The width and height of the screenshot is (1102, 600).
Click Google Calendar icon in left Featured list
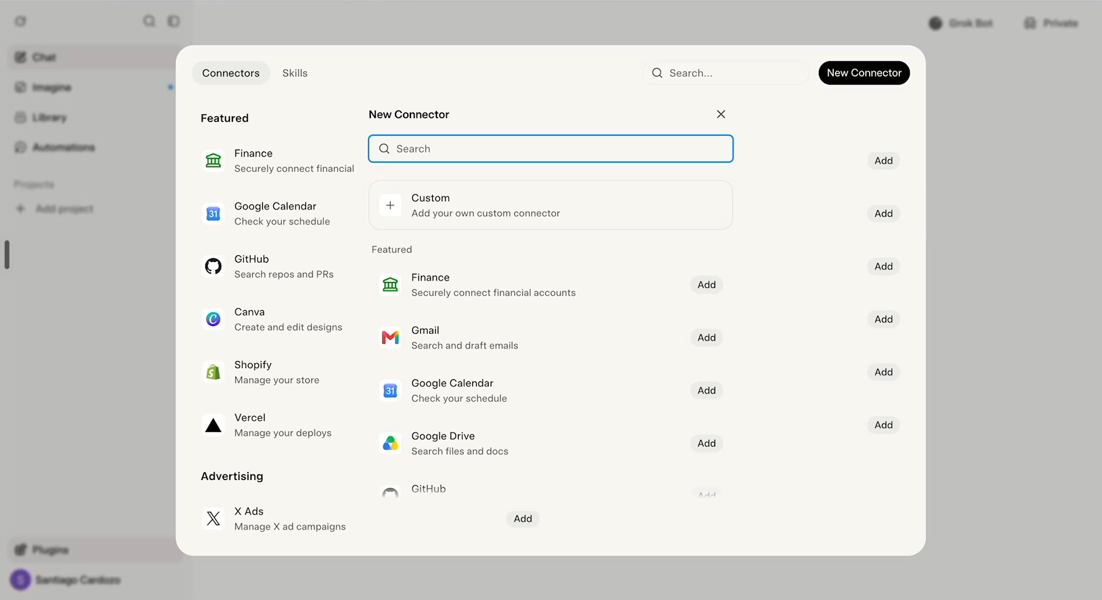pos(213,214)
